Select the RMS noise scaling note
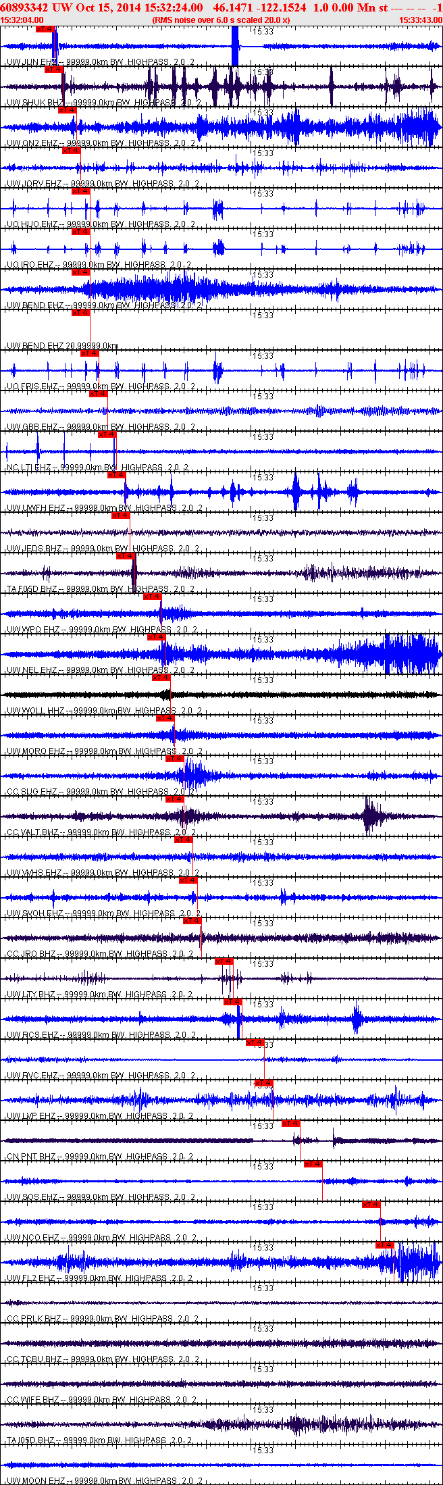 click(221, 20)
